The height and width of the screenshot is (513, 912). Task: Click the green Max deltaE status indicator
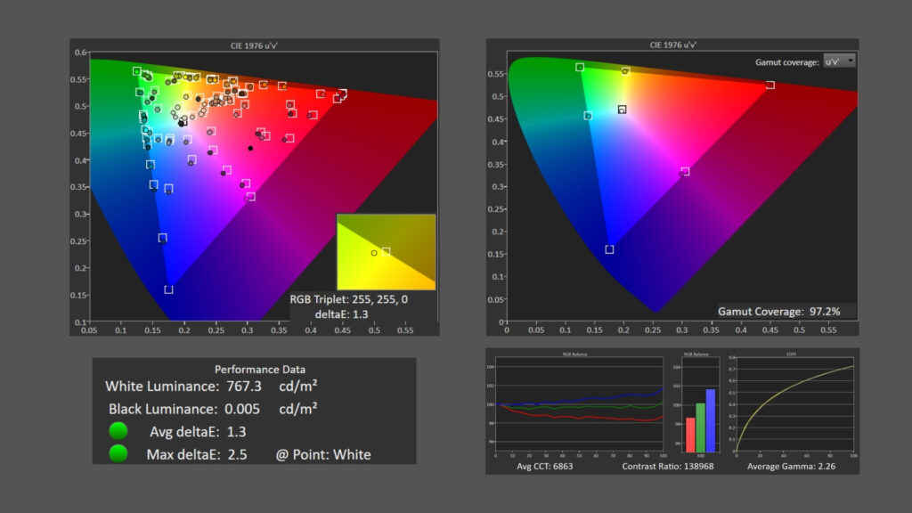point(118,454)
